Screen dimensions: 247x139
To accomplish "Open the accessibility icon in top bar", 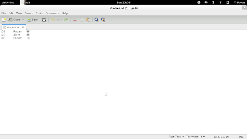I will tap(199, 2).
